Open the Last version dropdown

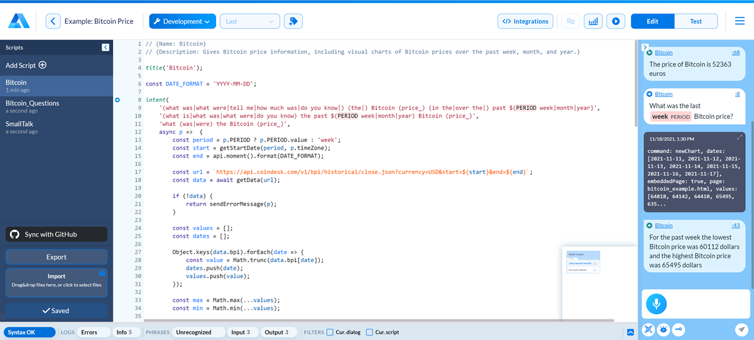pyautogui.click(x=249, y=21)
